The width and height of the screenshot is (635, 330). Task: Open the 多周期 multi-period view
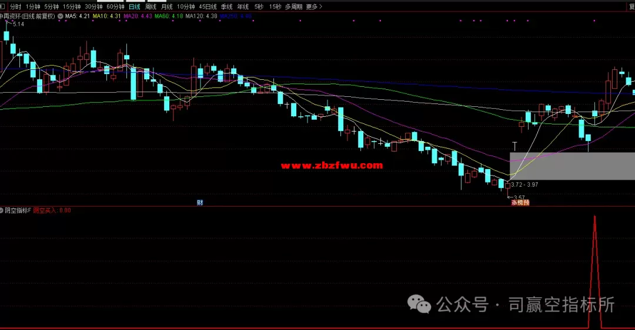click(x=293, y=6)
